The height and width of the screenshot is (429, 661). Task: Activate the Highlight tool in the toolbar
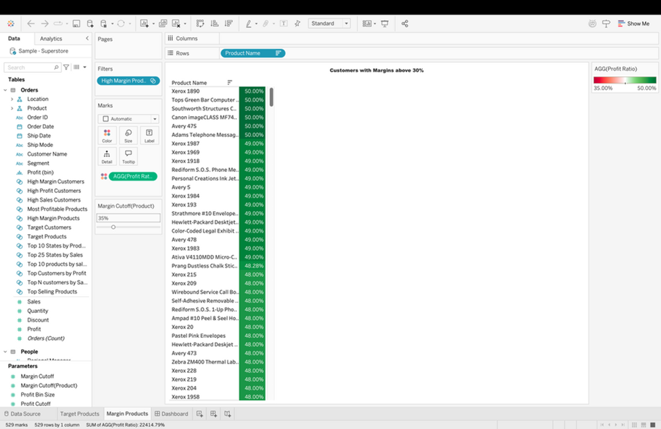(x=249, y=23)
